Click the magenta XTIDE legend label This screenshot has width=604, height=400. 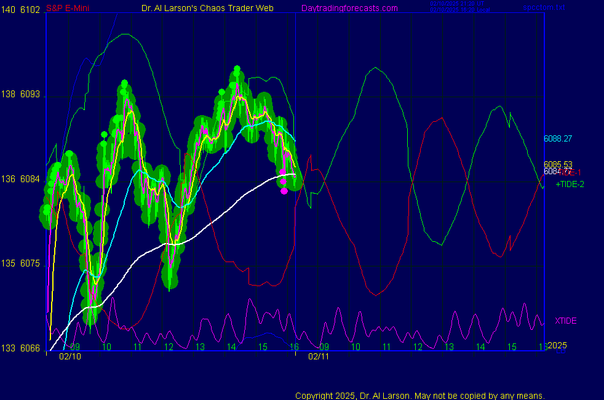[x=566, y=321]
